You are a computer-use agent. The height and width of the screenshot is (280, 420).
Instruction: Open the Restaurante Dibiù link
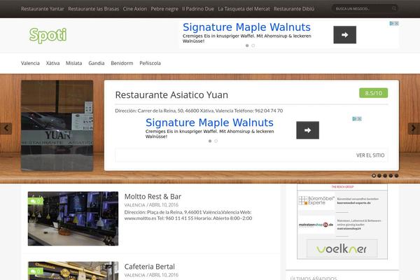pos(294,9)
